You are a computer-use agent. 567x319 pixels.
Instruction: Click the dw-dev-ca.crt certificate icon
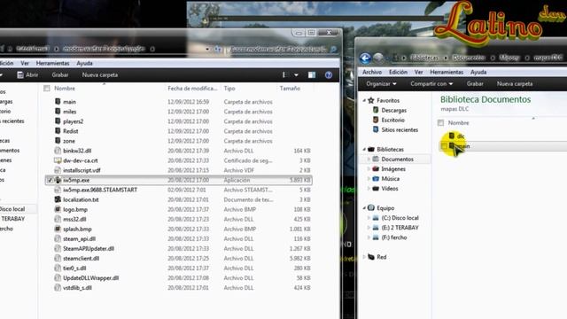click(58, 160)
